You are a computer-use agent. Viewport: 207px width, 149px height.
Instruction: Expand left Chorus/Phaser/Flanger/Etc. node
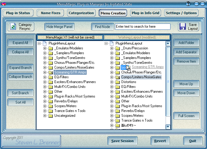coord(45,63)
